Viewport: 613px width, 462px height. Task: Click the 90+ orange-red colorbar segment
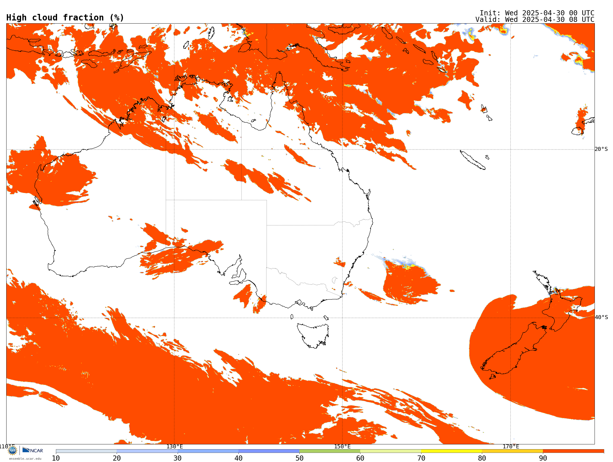click(573, 451)
